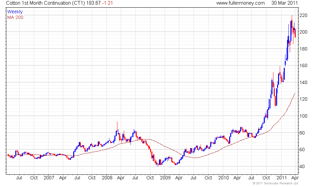326x186 pixels.
Task: Click the 2009 year marker on time axis
Action: [165, 178]
